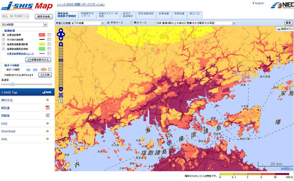The height and width of the screenshot is (181, 294).
Task: Select the radio button next to yellow swatch row
Action: coord(4,44)
